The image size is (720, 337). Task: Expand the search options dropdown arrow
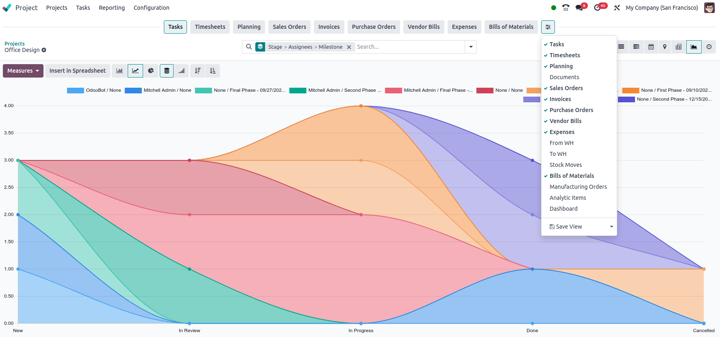click(471, 47)
